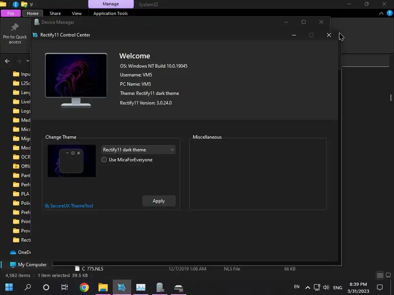Open Customize Quick Access Toolbar dropdown
The image size is (394, 295).
point(32,5)
